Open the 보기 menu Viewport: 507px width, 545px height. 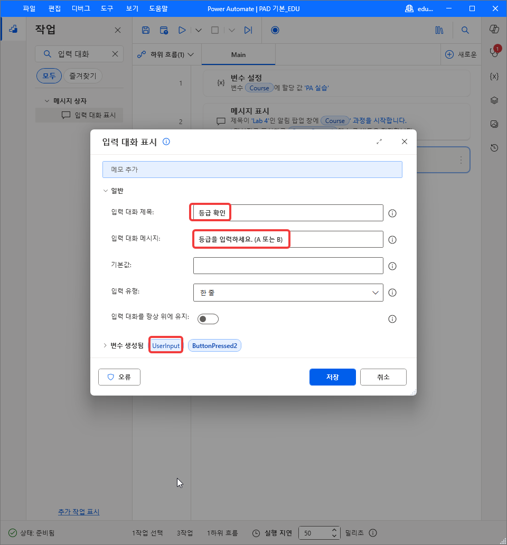(132, 8)
